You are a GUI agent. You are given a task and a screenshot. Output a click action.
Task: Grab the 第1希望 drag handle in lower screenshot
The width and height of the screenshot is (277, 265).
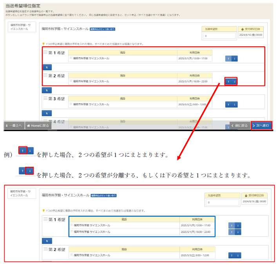(x=45, y=219)
